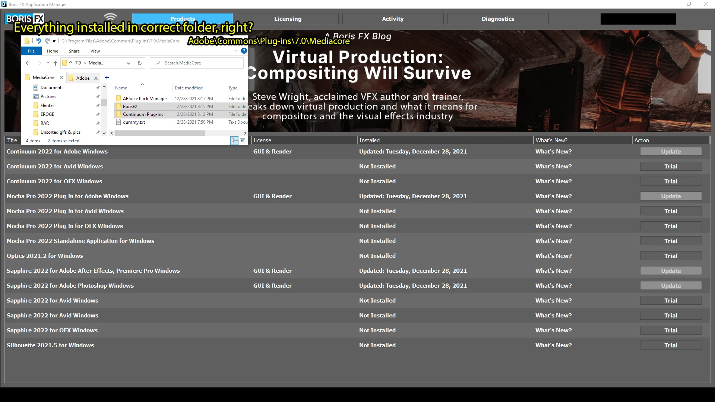Start Trial for Mocha Pro Standalone Application
Screen dimensions: 715x402
coord(671,241)
